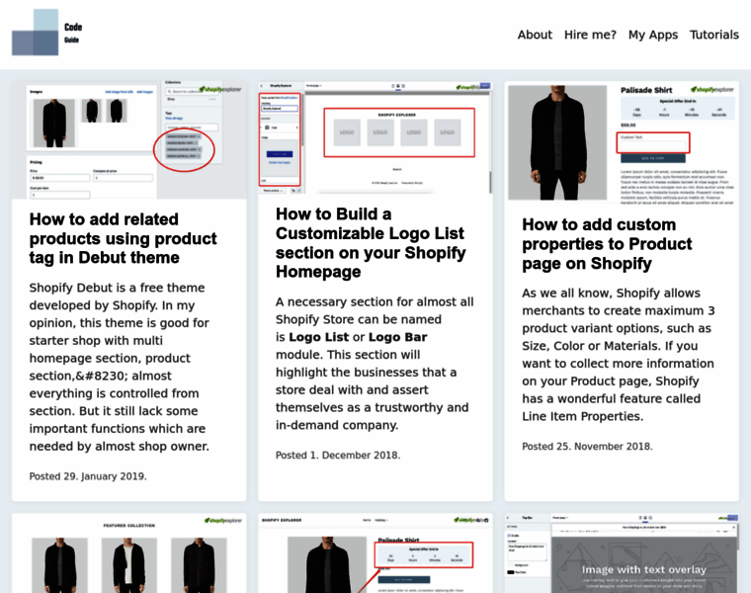
Task: Open the Hire me? page
Action: [x=590, y=35]
